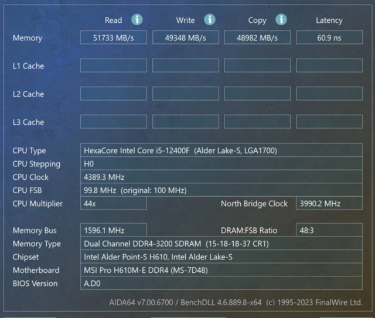375x318 pixels.
Task: Click the Memory Bus value 1596.1 MHz
Action: tap(113, 231)
